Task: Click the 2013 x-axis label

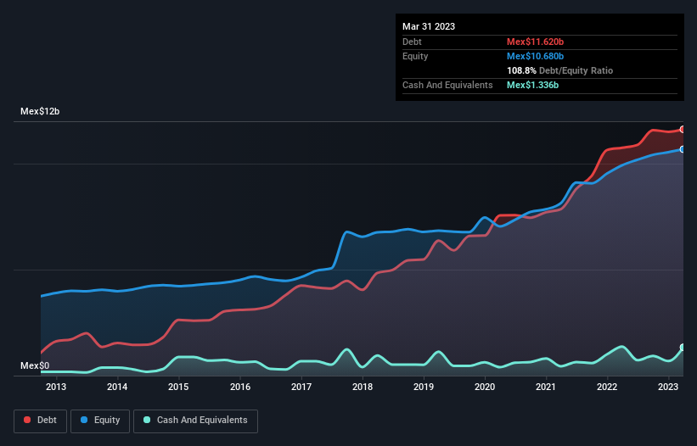Action: click(x=56, y=387)
